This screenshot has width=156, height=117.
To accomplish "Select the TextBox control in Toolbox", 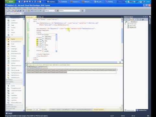I will pos(13,28).
